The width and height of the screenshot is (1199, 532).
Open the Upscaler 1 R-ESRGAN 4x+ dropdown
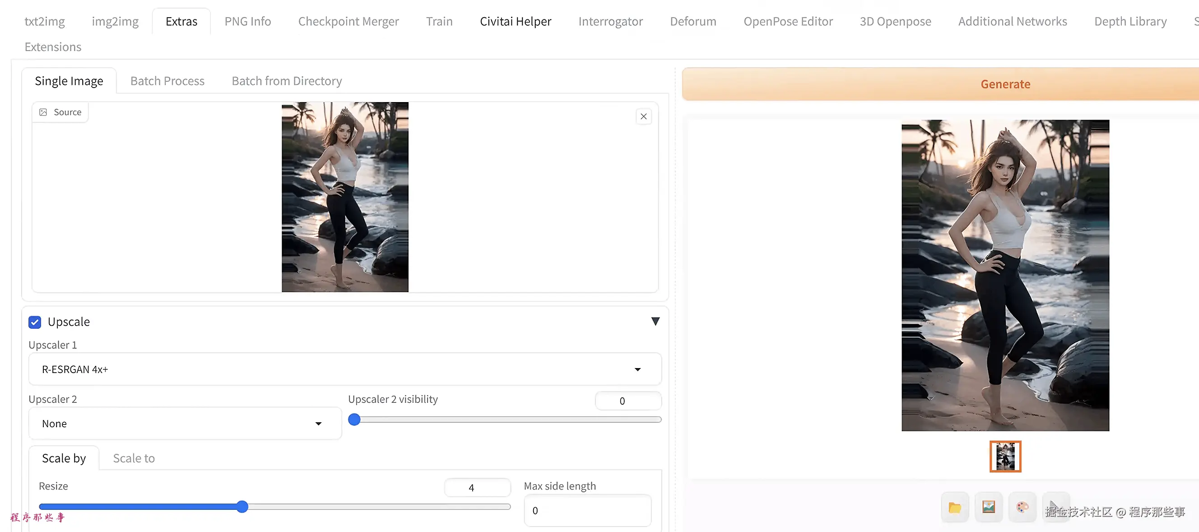coord(344,369)
